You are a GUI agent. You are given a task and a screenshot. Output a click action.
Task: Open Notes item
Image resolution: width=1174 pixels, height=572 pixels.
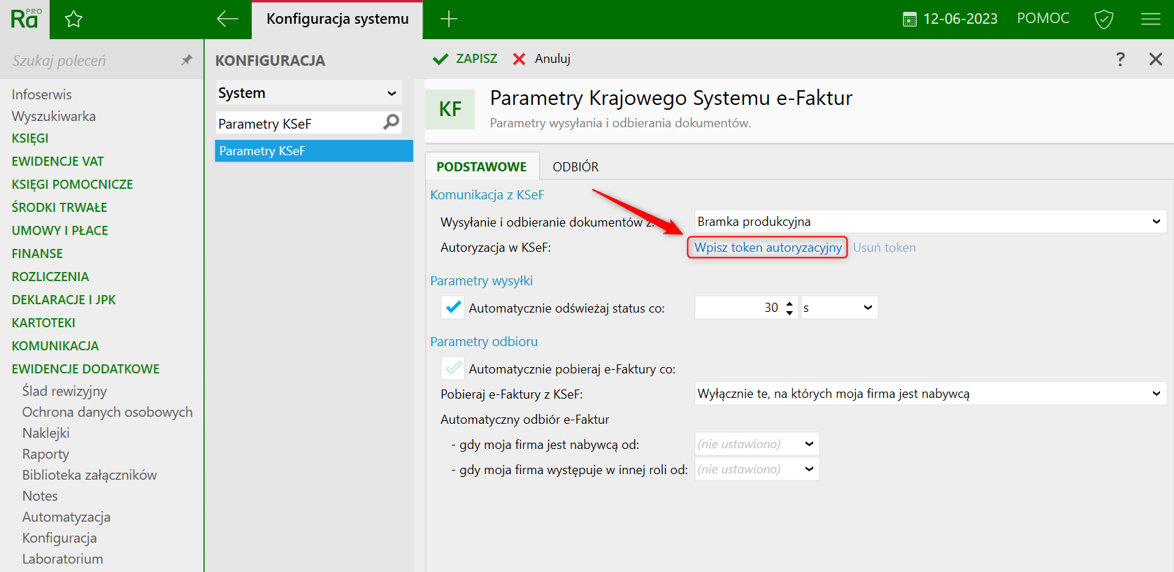point(40,496)
